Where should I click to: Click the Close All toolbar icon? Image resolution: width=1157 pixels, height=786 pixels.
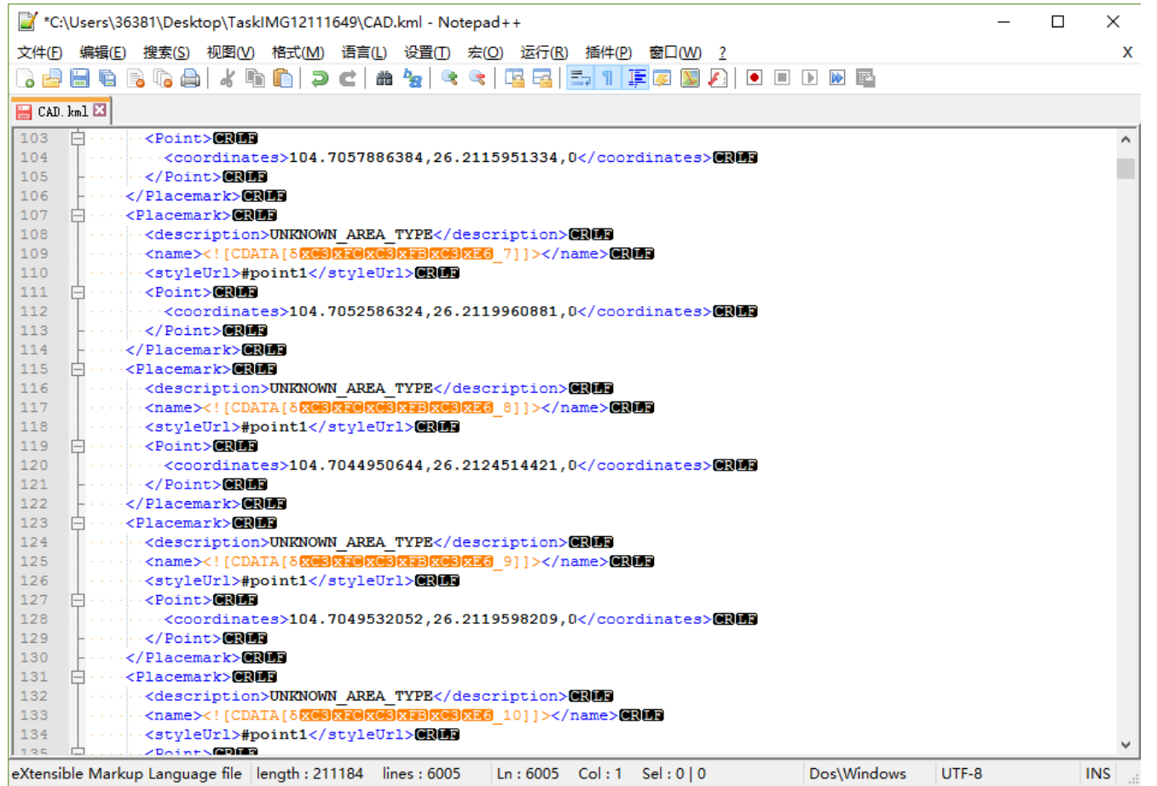click(163, 78)
